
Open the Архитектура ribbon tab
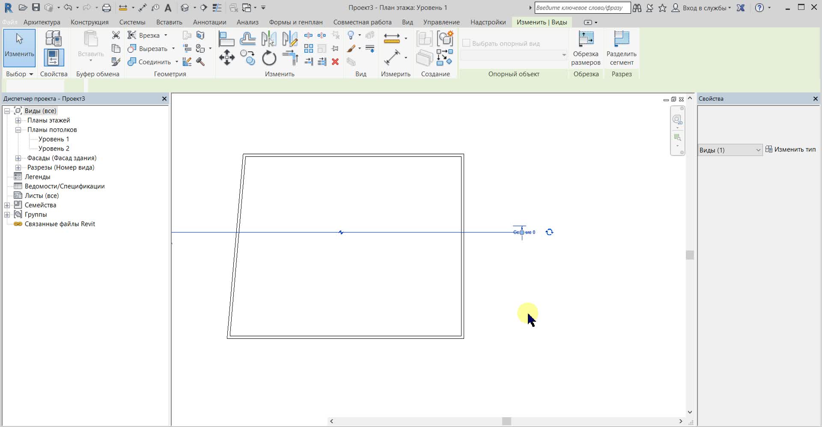(x=42, y=22)
